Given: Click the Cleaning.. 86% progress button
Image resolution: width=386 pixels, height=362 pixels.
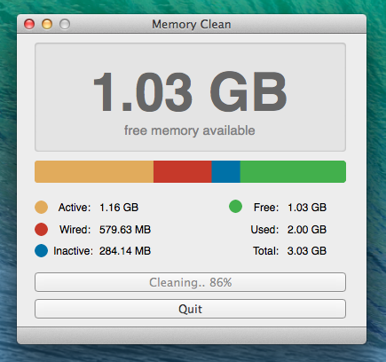Looking at the screenshot, I should tap(190, 282).
